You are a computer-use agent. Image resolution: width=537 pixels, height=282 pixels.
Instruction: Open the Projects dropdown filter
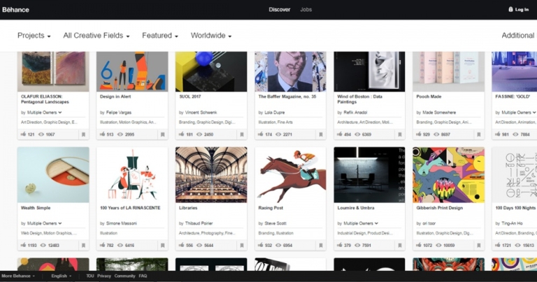pyautogui.click(x=34, y=36)
